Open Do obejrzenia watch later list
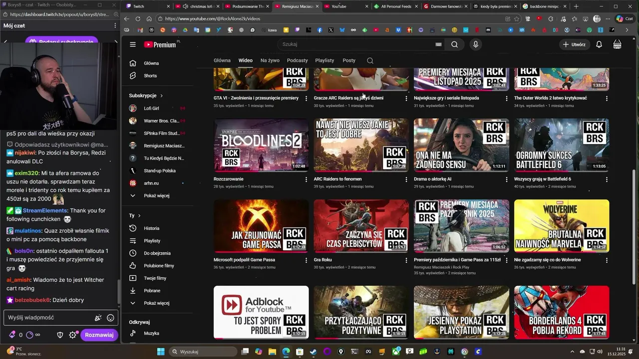Image resolution: width=639 pixels, height=359 pixels. [x=157, y=253]
